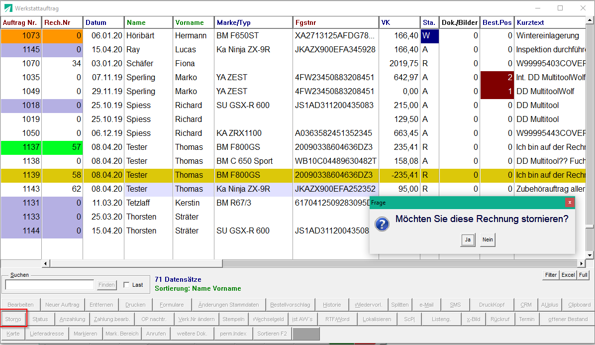Click the horizontal scrollbar's right arrow
The width and height of the screenshot is (595, 345).
(x=582, y=263)
